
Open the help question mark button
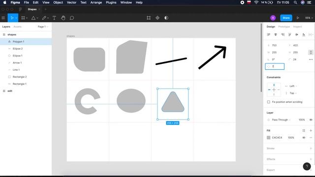(x=307, y=166)
